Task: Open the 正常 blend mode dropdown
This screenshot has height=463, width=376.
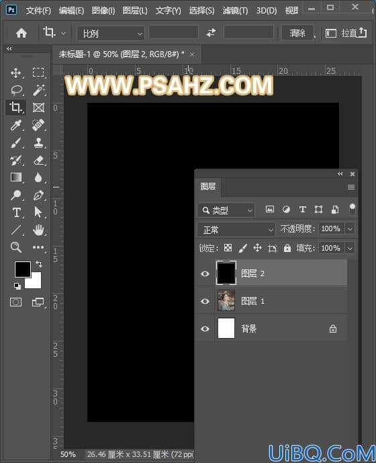Action: pyautogui.click(x=236, y=230)
